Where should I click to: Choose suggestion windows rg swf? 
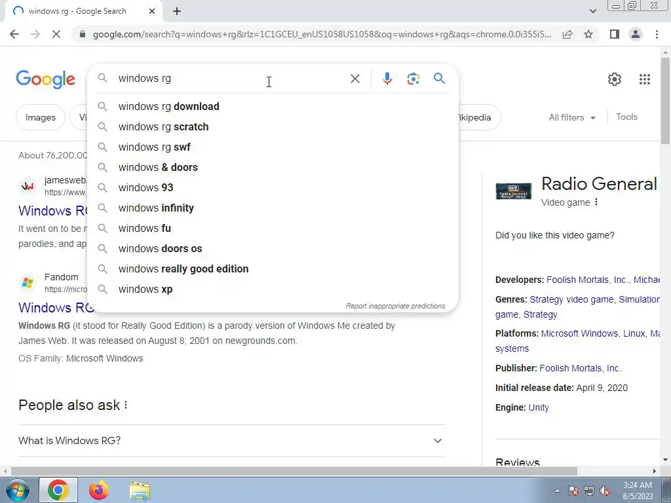pyautogui.click(x=273, y=147)
